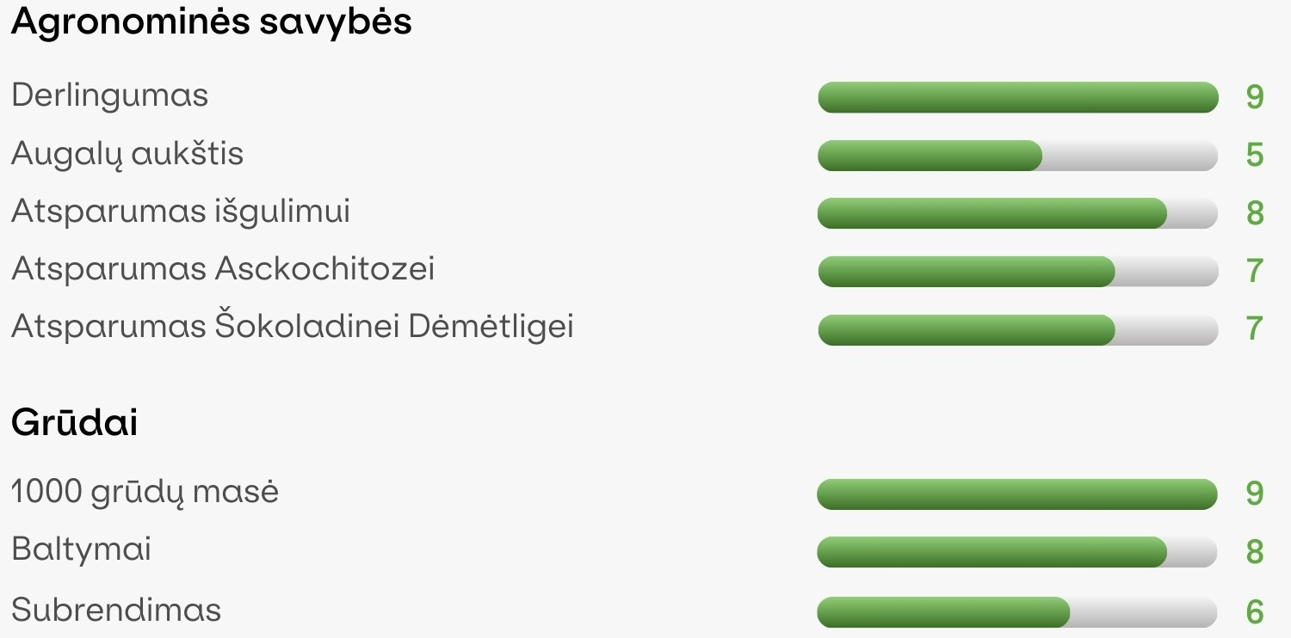The image size is (1291, 638).
Task: Select the Augalų aukštis label
Action: pos(127,155)
